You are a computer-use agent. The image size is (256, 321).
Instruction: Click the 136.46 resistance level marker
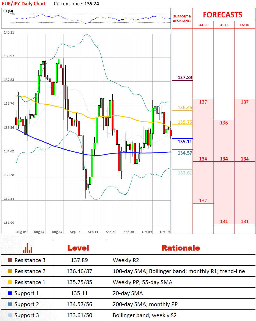(185, 108)
